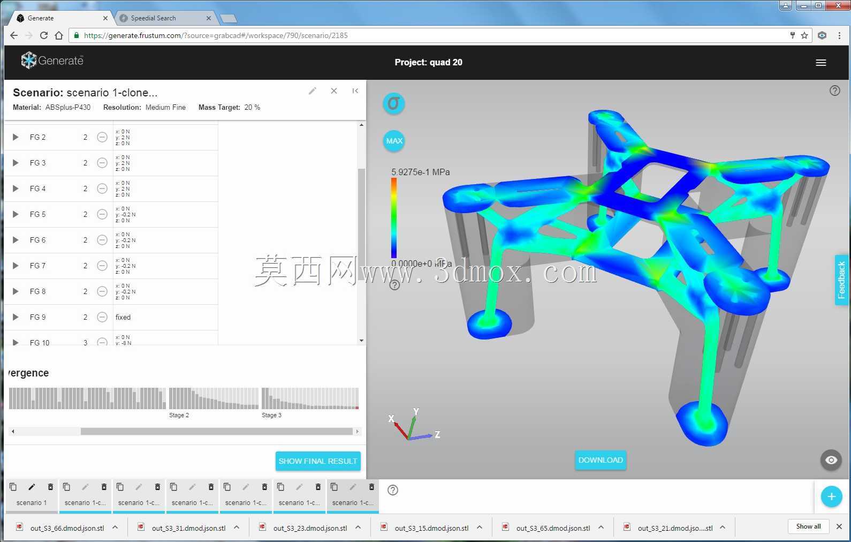The image size is (851, 542).
Task: Expand the FG 8 row
Action: (16, 291)
